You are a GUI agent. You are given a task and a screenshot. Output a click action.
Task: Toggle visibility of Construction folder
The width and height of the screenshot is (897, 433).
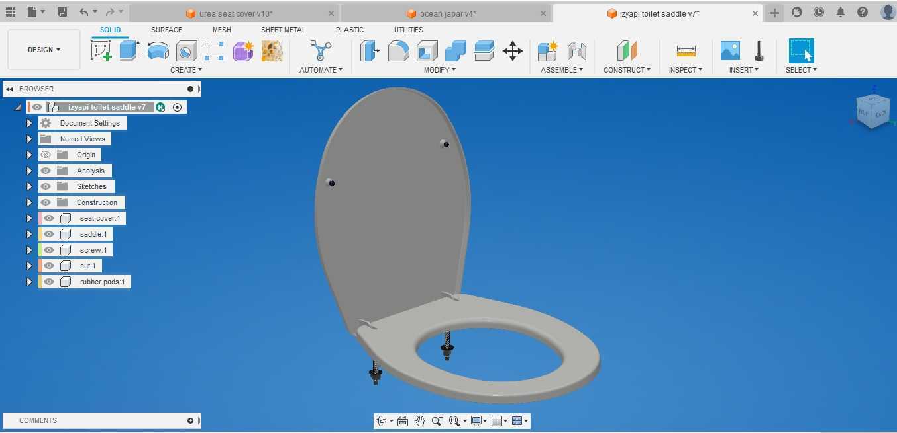[x=46, y=202]
